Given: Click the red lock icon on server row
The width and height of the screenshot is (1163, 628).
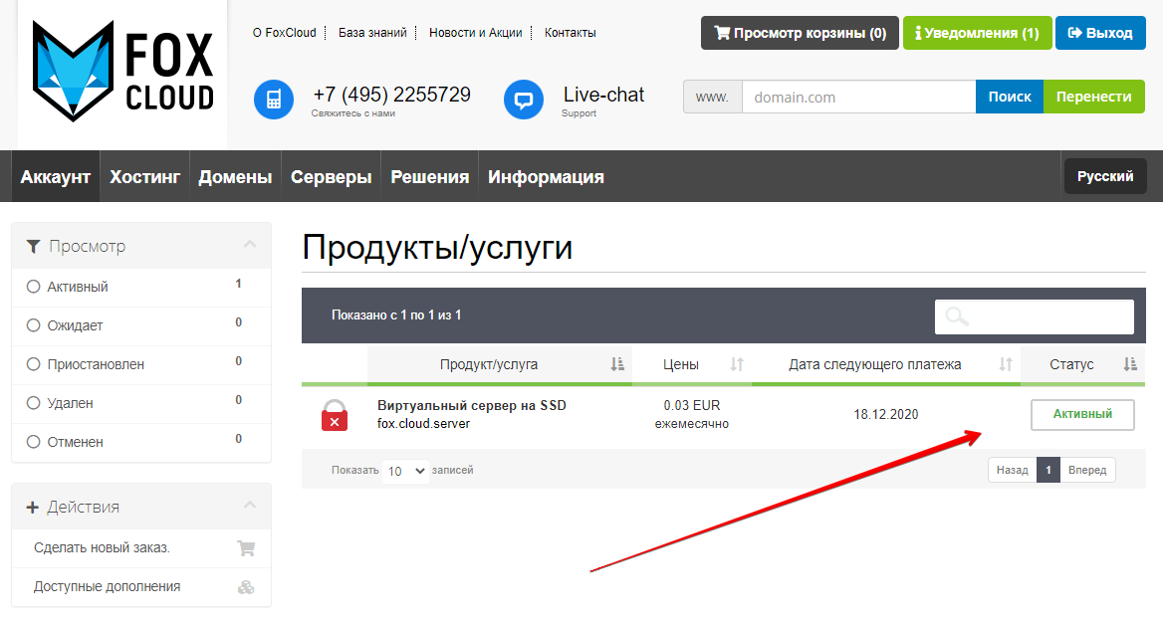Looking at the screenshot, I should [x=335, y=415].
